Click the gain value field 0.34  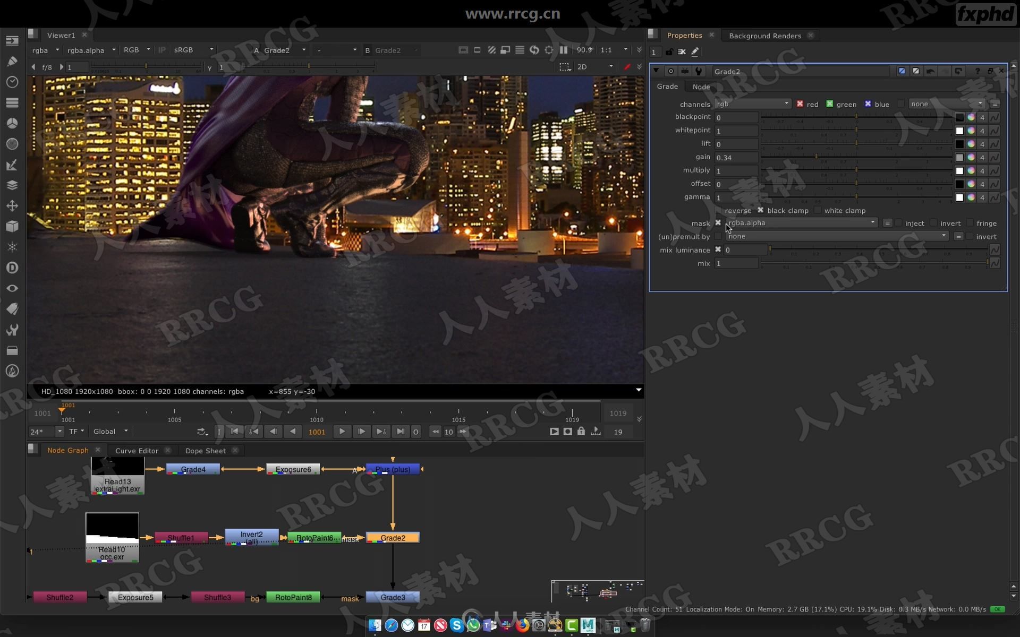tap(736, 158)
